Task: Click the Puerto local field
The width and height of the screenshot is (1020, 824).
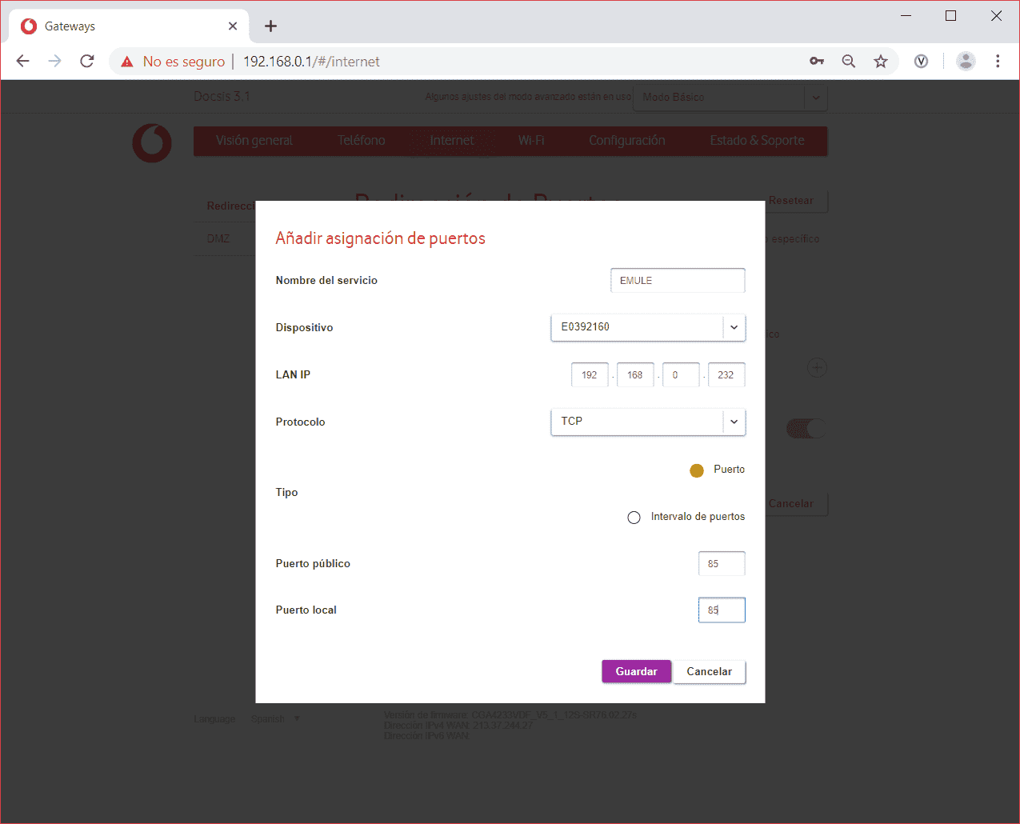Action: point(722,610)
